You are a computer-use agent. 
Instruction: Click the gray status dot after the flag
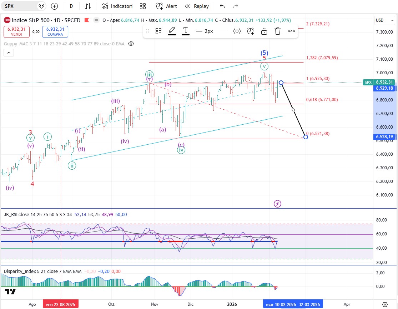(x=96, y=20)
